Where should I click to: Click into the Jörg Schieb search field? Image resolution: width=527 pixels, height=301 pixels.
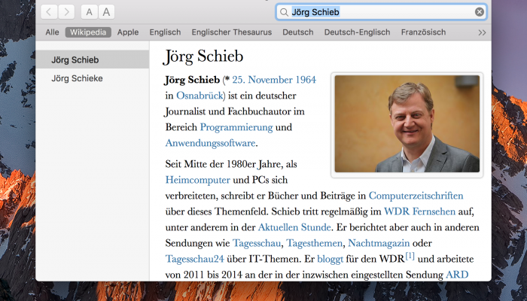click(381, 12)
